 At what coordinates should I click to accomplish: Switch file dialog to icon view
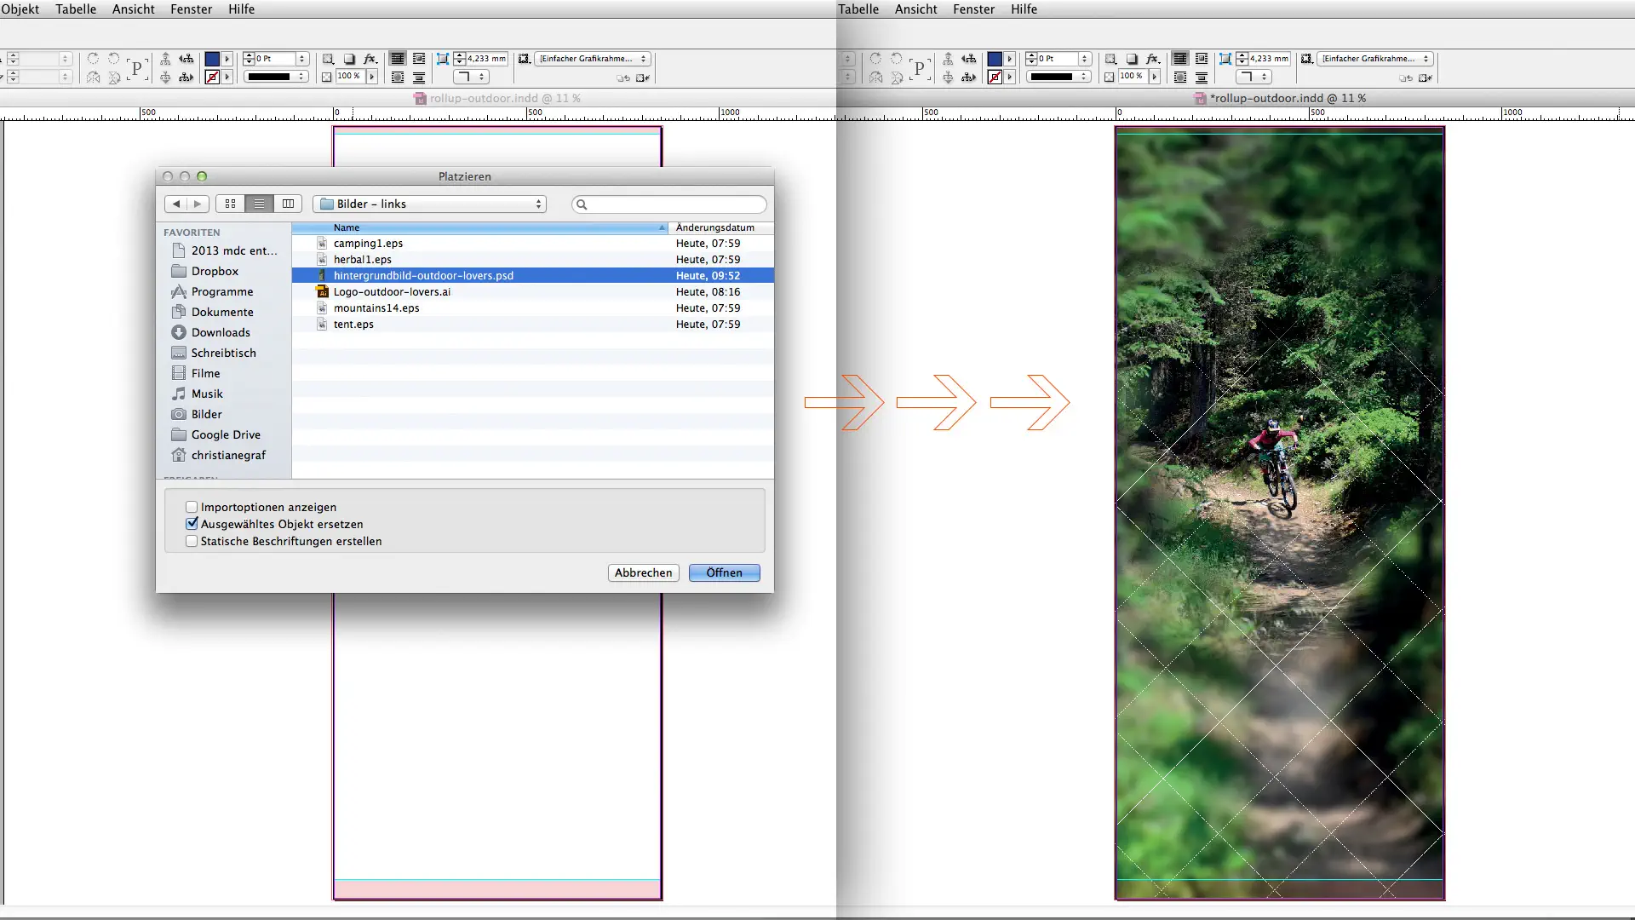tap(230, 204)
